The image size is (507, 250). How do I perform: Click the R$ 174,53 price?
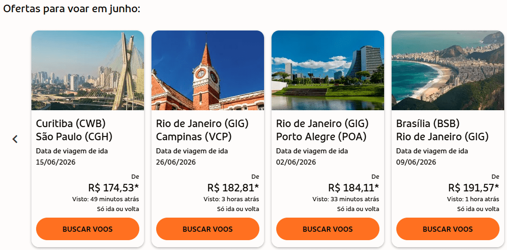(113, 188)
